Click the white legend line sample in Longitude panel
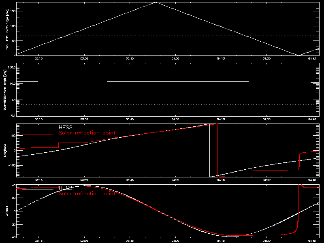This screenshot has width=324, height=243. 38,129
